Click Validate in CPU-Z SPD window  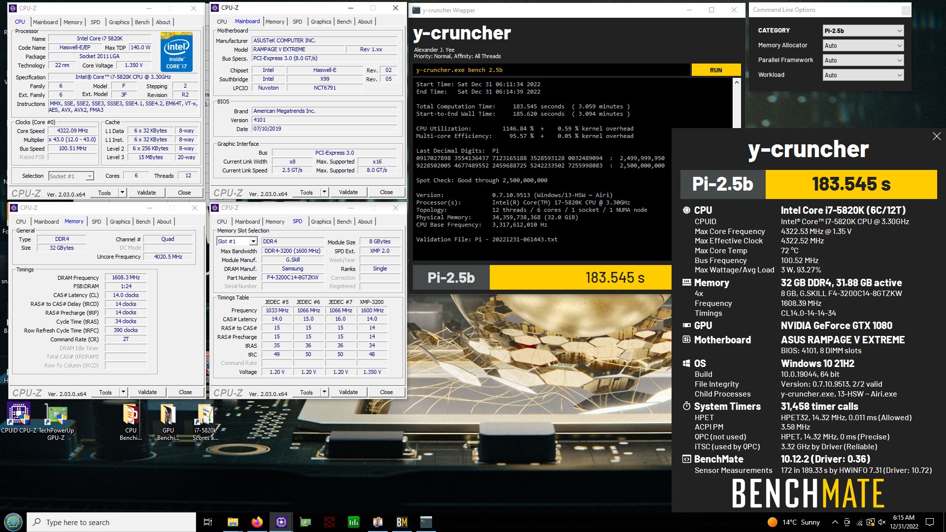click(x=348, y=392)
